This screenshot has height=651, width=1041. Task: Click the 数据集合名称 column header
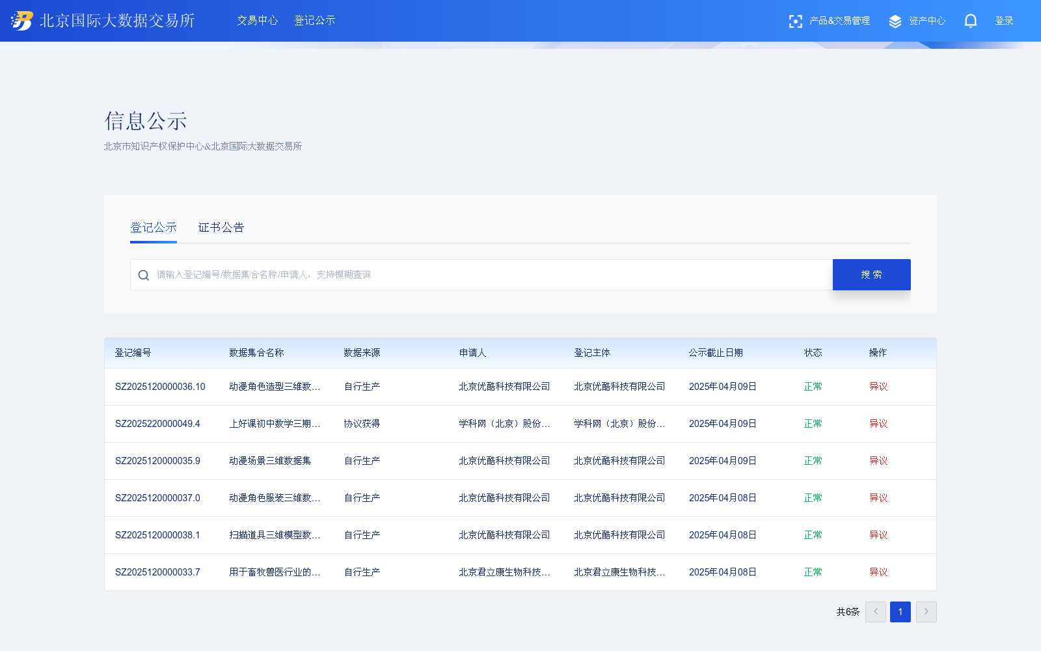pyautogui.click(x=256, y=353)
